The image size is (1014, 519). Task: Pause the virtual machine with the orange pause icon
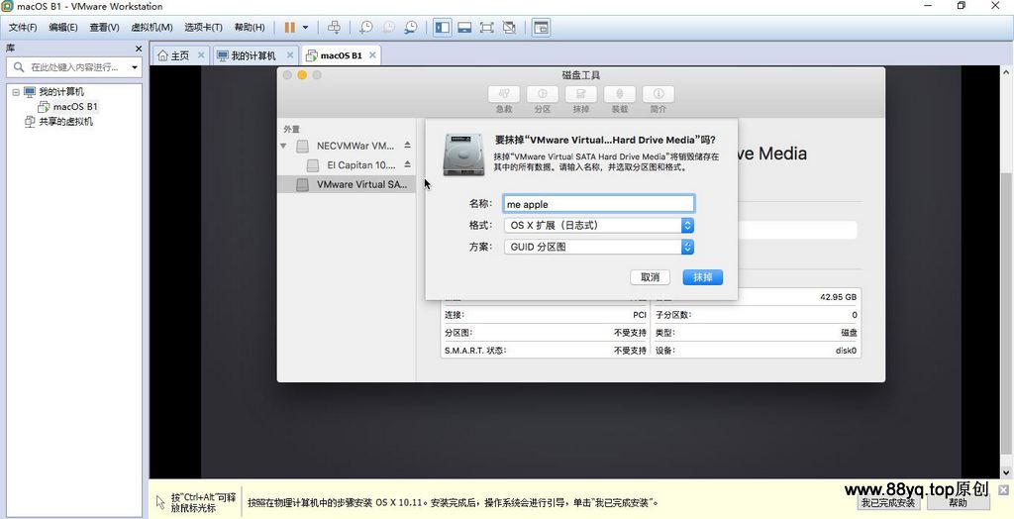pos(290,27)
